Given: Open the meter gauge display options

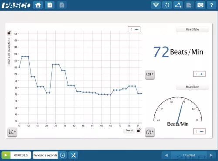Looking at the screenshot, I should click(150, 132).
